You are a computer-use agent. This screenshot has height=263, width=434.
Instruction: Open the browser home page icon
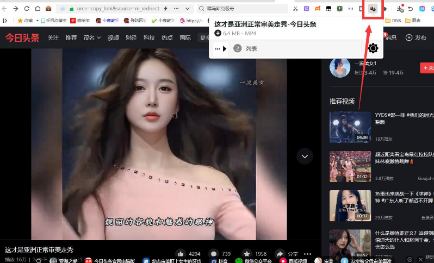[x=38, y=9]
